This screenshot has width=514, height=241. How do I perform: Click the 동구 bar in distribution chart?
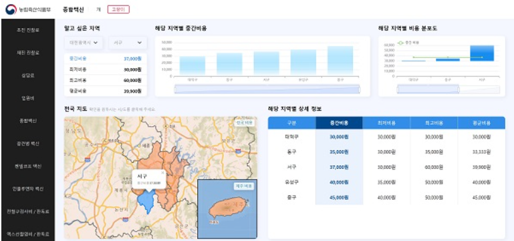pyautogui.click(x=448, y=59)
